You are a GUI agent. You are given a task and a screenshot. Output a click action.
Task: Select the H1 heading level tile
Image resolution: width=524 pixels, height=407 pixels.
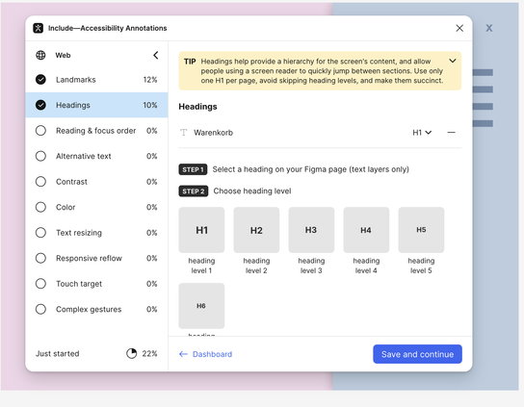click(201, 230)
